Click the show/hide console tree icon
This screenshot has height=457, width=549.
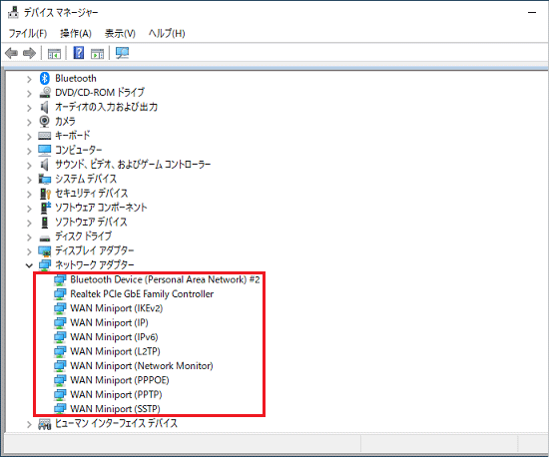[54, 54]
